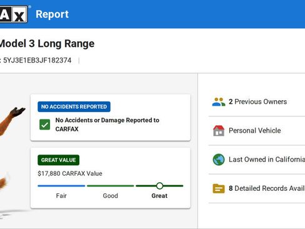Click the Fair label under the value bar
The image size is (305, 229).
tap(61, 196)
